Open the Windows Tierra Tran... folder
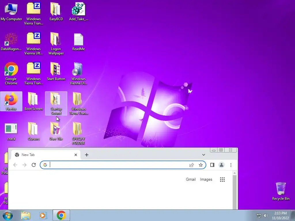Image resolution: width=295 pixels, height=221 pixels. [78, 103]
